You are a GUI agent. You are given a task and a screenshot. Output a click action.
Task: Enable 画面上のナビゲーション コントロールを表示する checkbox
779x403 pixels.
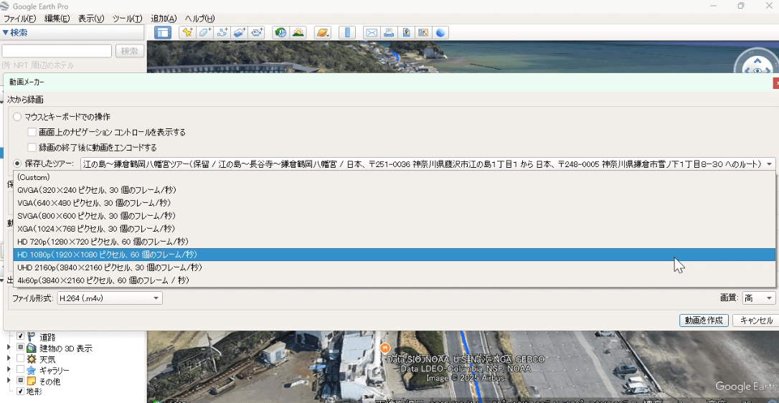click(x=32, y=133)
